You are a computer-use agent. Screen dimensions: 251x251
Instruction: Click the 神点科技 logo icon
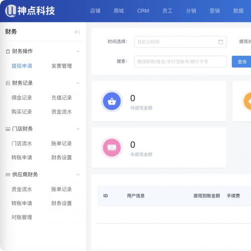[11, 11]
